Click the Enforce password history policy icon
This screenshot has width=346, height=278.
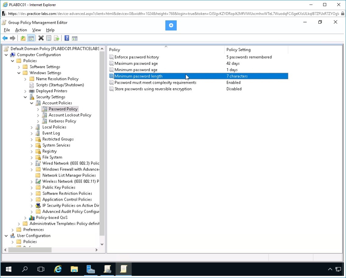pyautogui.click(x=111, y=57)
